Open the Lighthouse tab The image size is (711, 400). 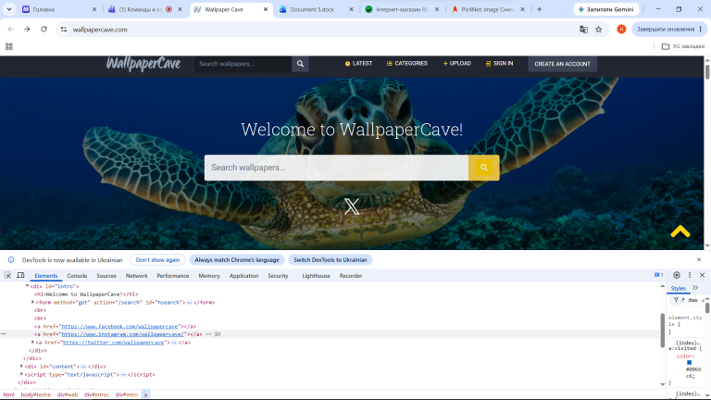point(316,275)
